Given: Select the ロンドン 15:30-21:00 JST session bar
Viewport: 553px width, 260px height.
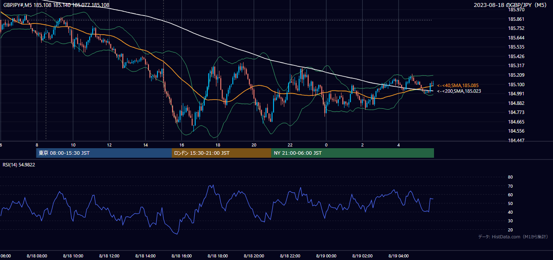Looking at the screenshot, I should point(222,153).
